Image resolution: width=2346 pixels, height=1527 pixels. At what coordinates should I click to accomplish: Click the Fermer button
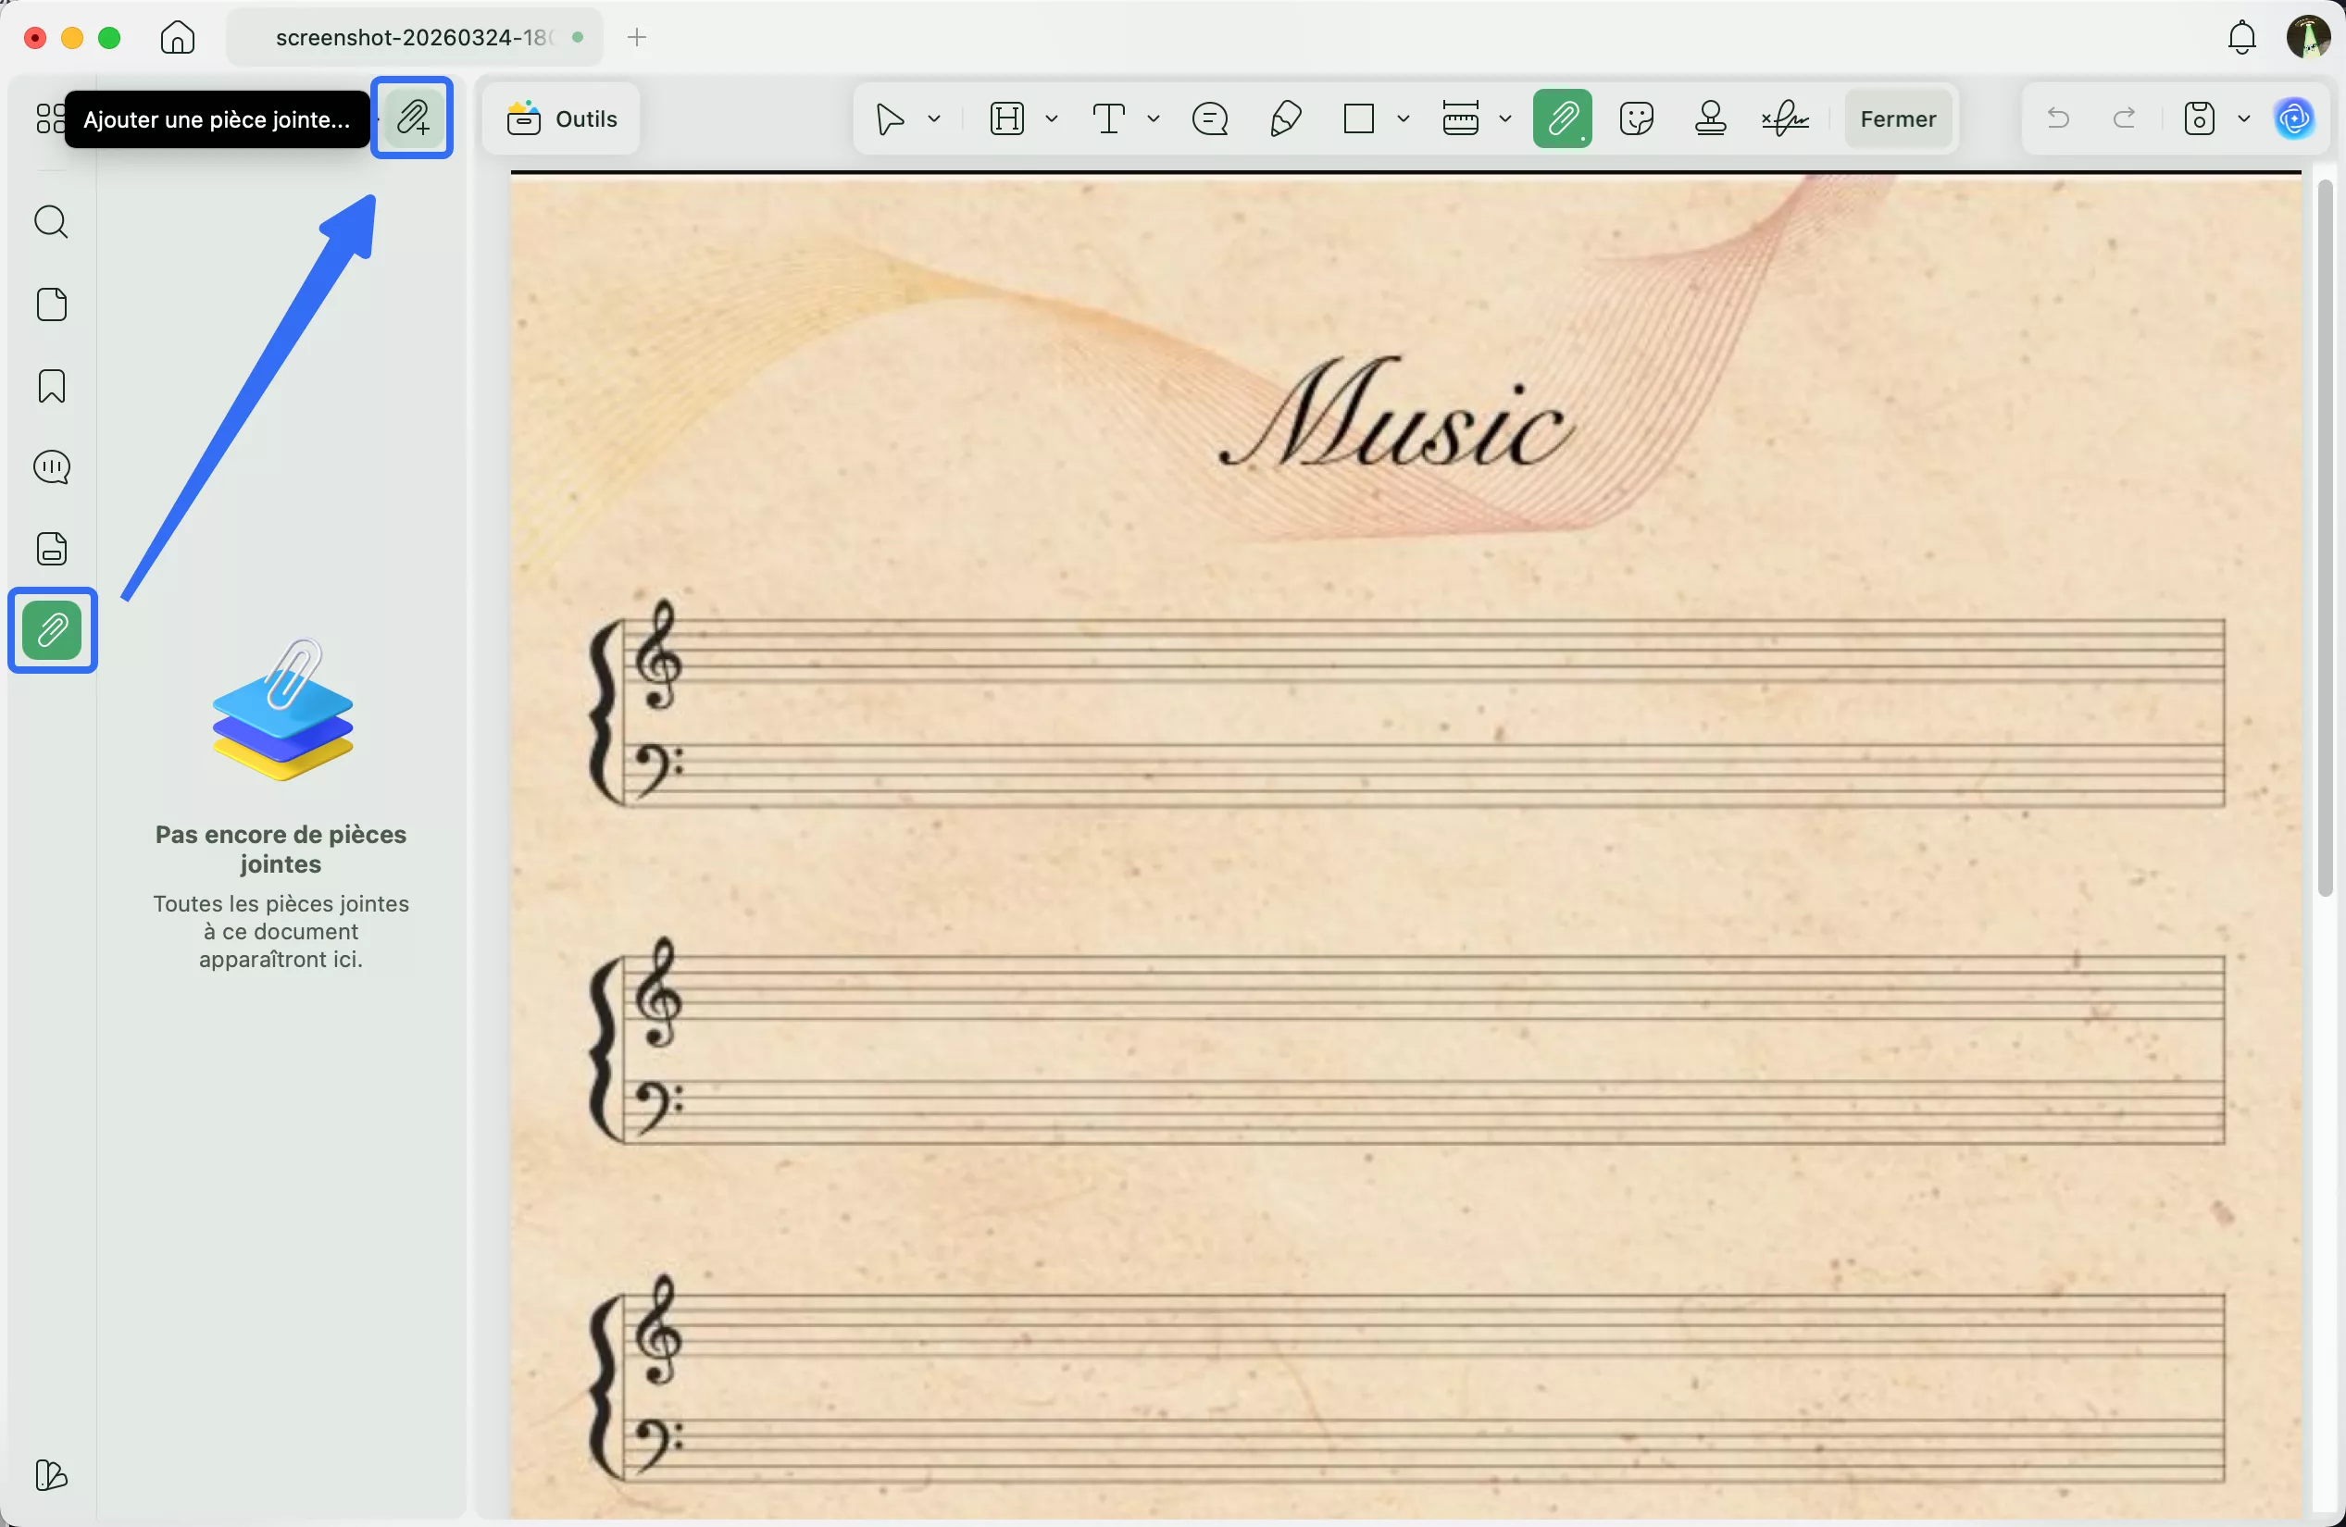coord(1898,119)
